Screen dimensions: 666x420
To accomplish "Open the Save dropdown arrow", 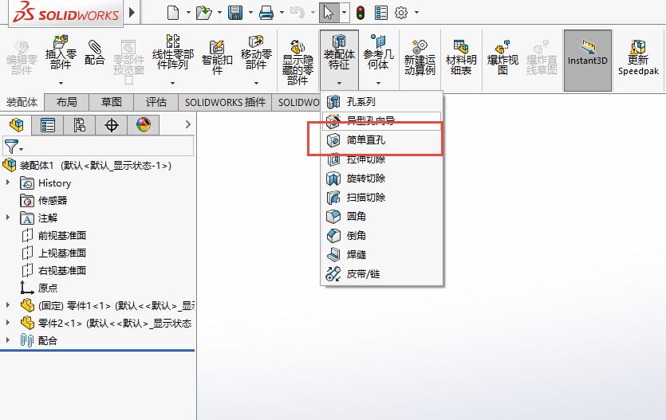I will point(250,12).
